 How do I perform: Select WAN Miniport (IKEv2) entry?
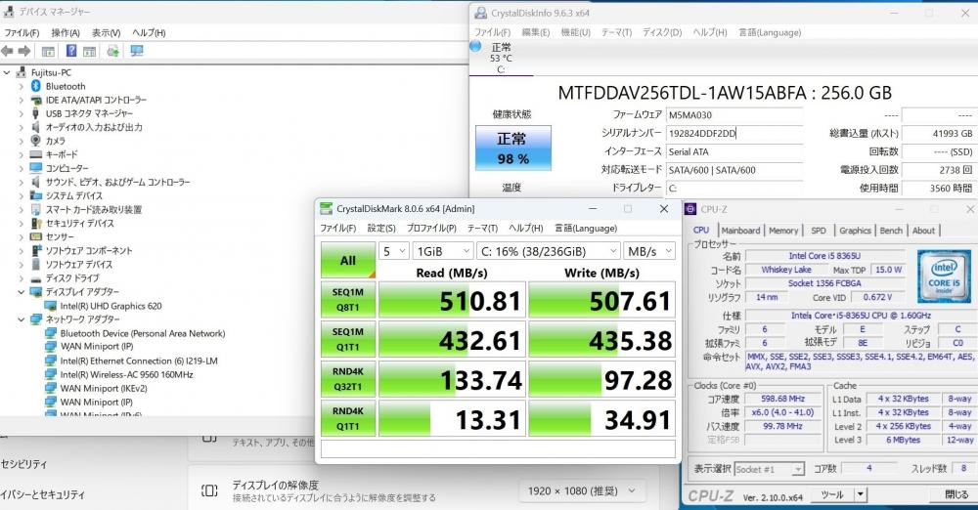[104, 389]
